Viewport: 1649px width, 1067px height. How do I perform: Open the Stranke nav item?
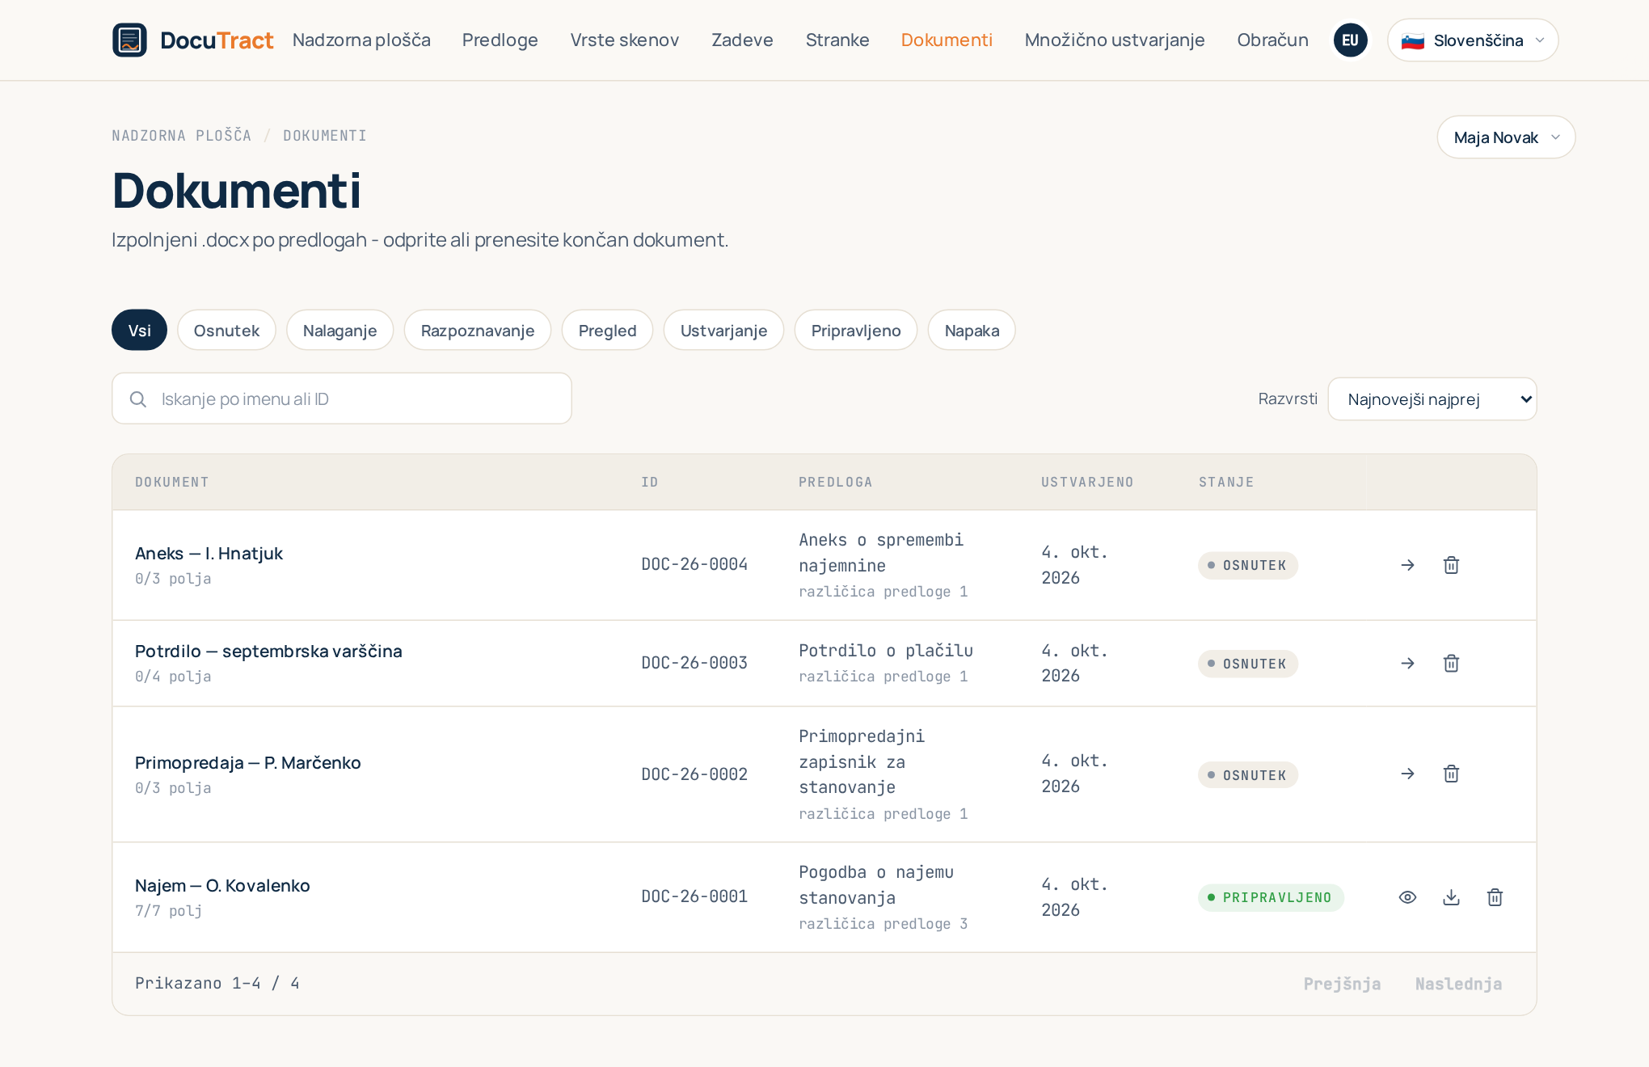[837, 40]
